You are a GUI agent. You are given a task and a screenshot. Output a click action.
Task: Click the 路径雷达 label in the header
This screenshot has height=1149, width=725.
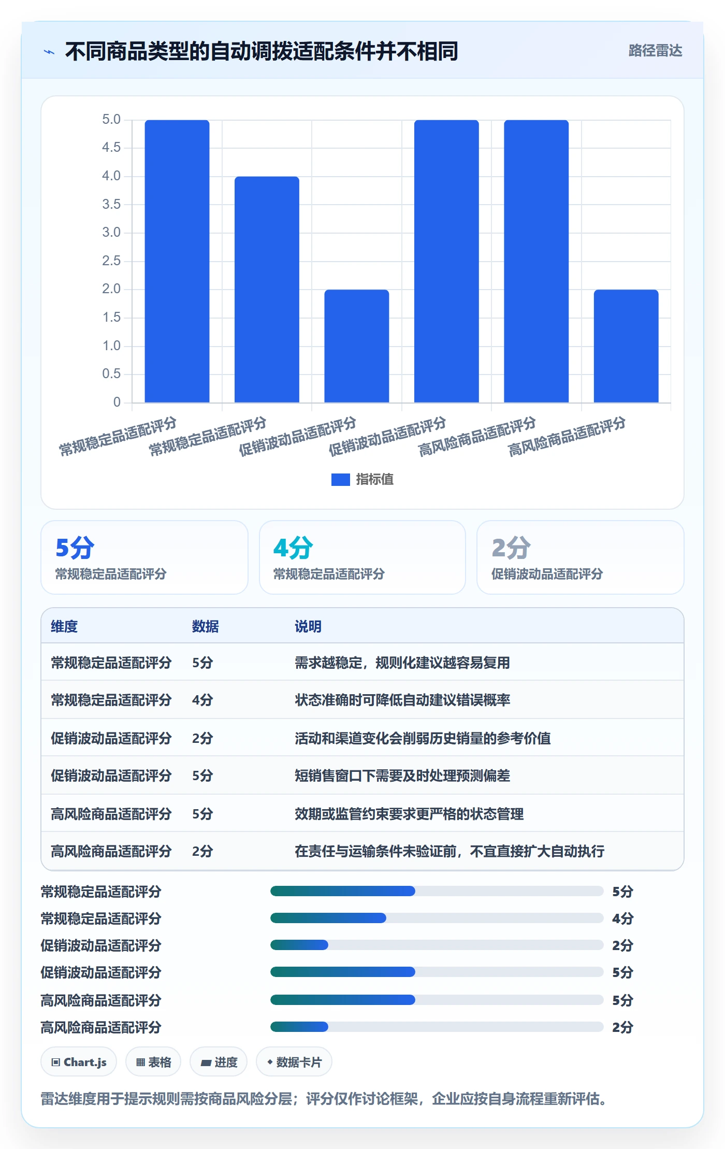655,50
